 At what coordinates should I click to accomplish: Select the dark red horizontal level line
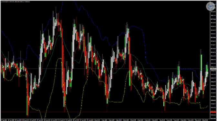(105, 112)
